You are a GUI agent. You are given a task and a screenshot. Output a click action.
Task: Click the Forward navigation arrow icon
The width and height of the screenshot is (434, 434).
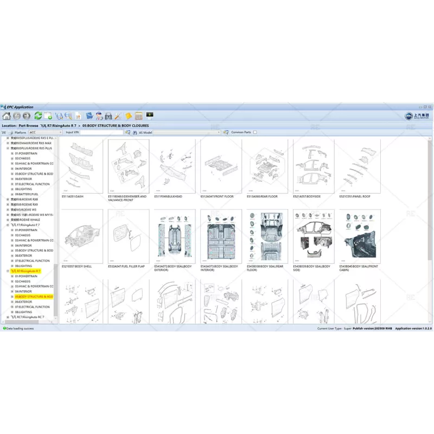(25, 116)
